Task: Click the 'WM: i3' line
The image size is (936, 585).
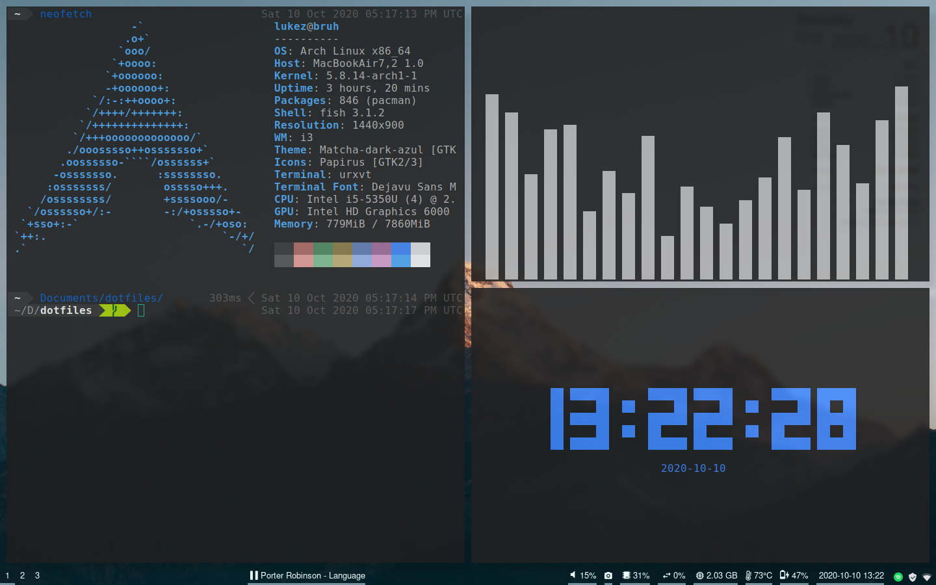Action: click(294, 137)
